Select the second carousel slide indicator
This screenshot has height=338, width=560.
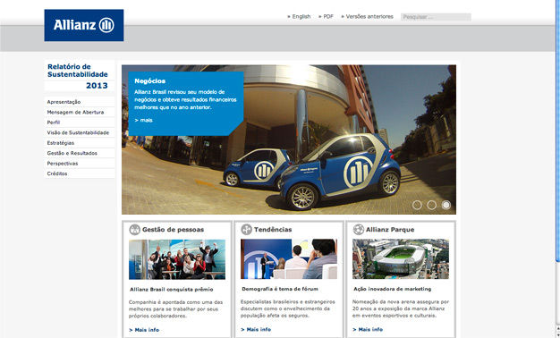431,205
